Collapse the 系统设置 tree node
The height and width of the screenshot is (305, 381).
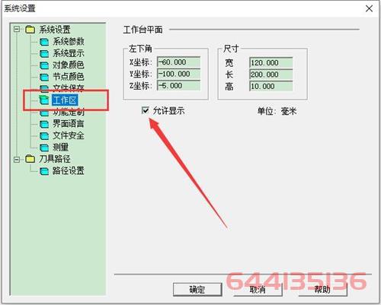(17, 30)
